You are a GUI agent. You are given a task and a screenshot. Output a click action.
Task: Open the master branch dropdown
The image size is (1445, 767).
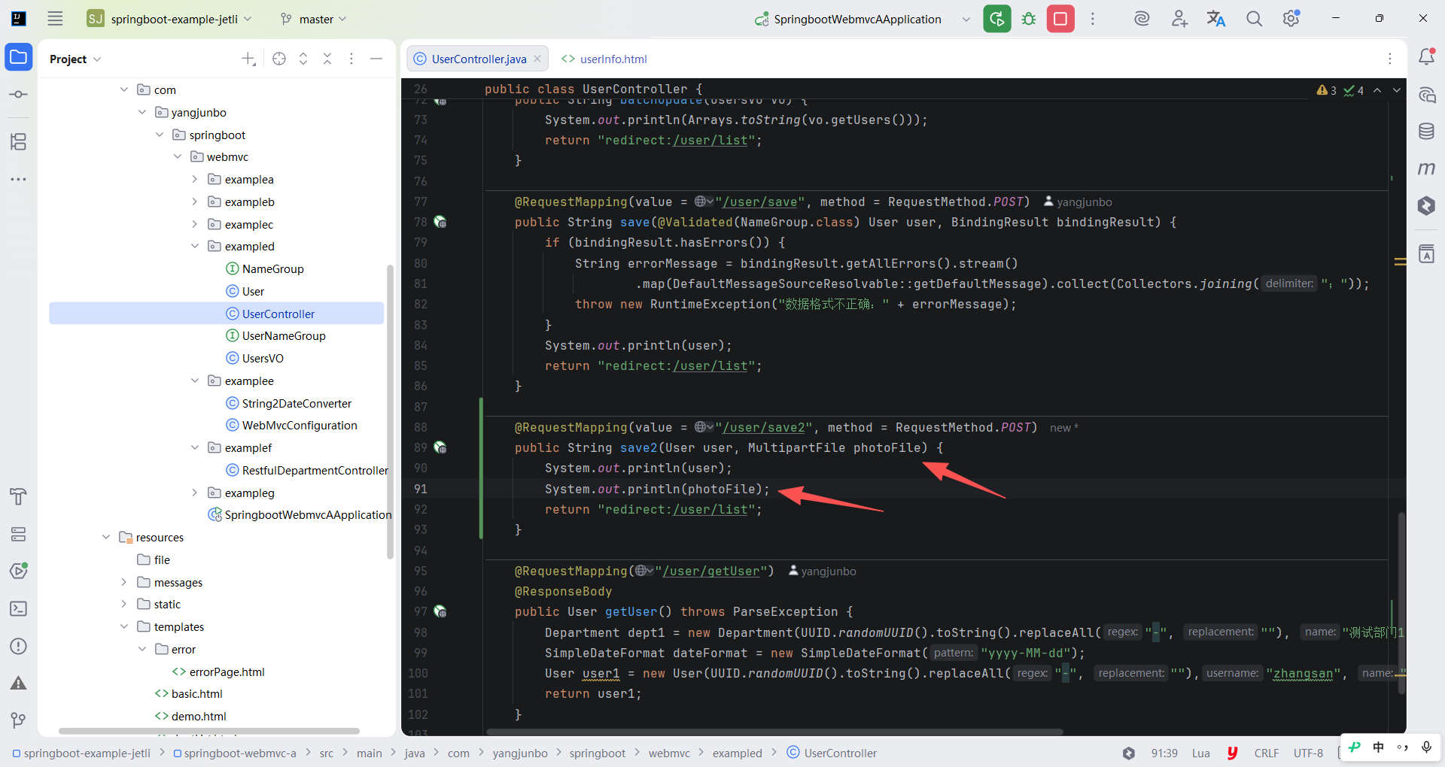(314, 19)
